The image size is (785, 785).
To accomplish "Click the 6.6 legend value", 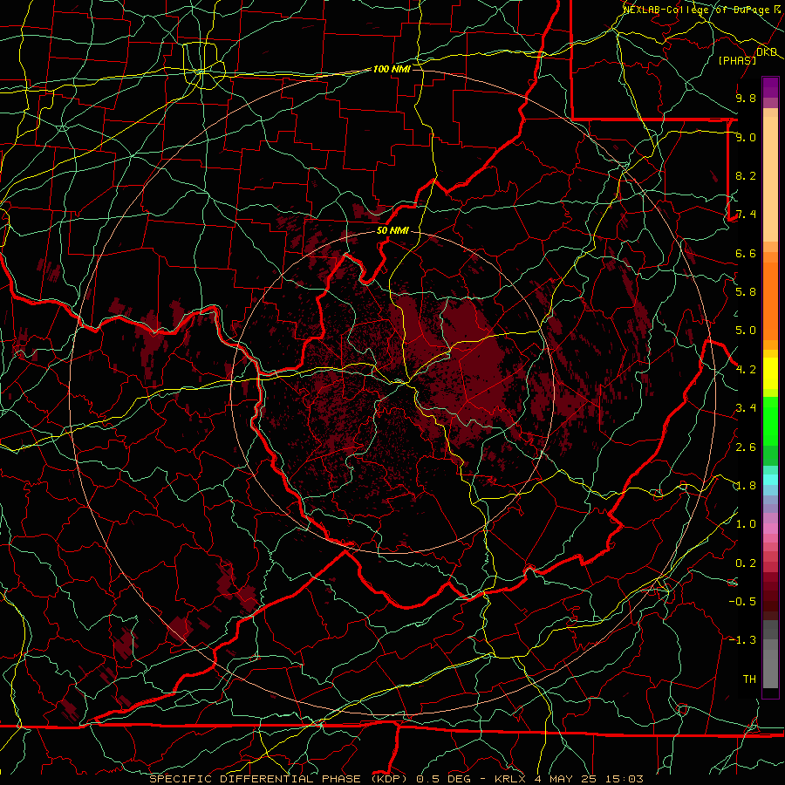I will (x=746, y=253).
